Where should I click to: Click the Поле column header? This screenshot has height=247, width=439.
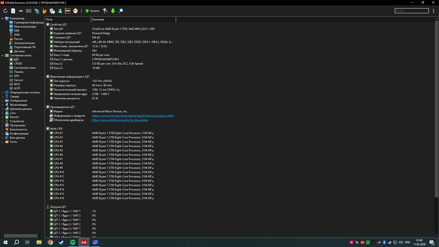click(68, 20)
